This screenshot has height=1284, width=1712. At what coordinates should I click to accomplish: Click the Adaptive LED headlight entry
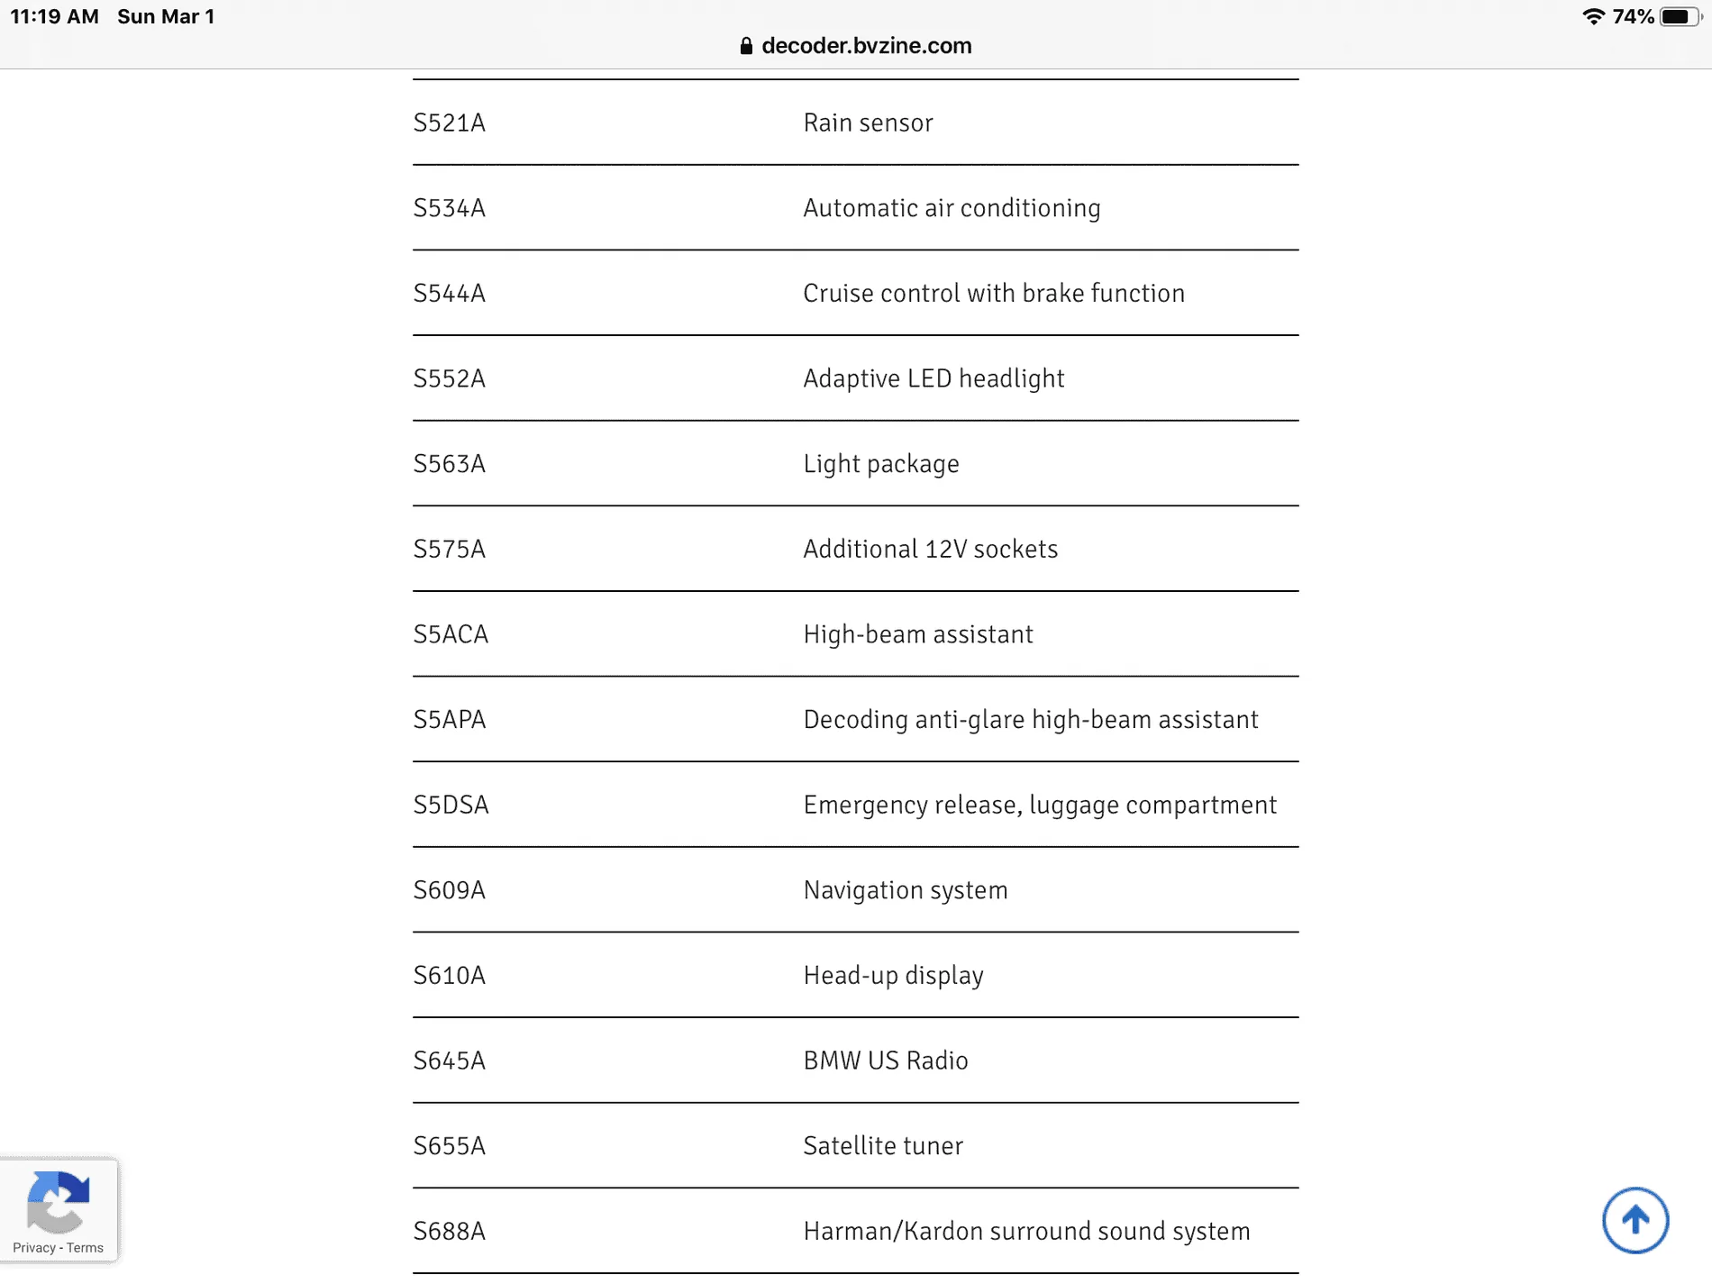click(933, 378)
